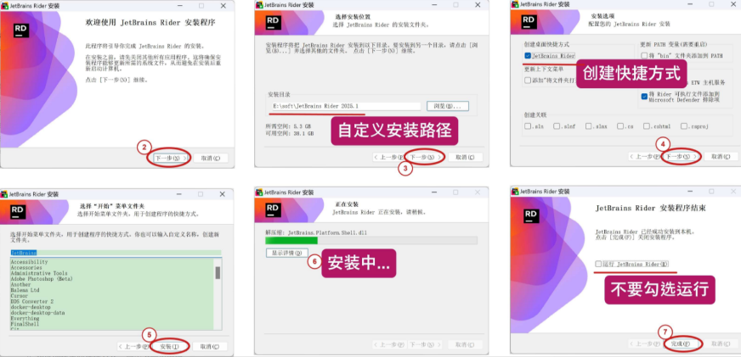Select Accessibility in the folder list
This screenshot has height=357, width=741.
[x=29, y=262]
